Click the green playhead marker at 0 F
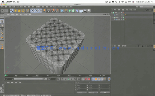The width and height of the screenshot is (155, 96). point(6,76)
